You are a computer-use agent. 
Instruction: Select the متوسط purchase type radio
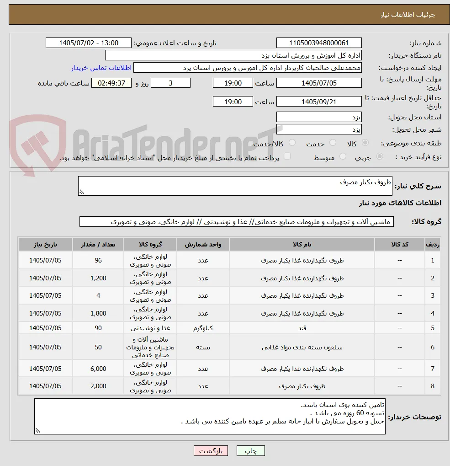[343, 156]
